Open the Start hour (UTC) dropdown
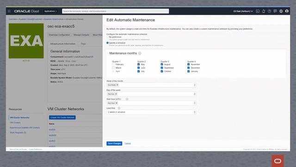Image resolution: width=296 pixels, height=167 pixels. pos(151,103)
